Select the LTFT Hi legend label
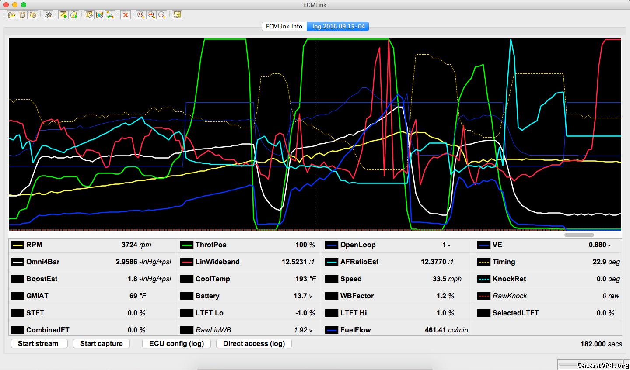Screen dimensions: 630x370 (353, 313)
